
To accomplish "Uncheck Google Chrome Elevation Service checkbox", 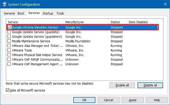I will (x=9, y=27).
